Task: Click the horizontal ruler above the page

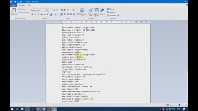Action: pos(98,22)
